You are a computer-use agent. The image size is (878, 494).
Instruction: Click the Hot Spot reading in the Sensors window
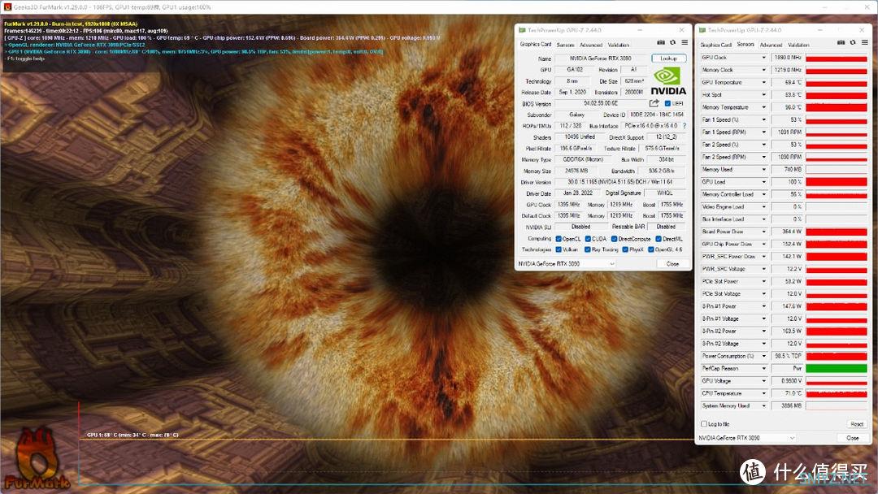point(787,94)
